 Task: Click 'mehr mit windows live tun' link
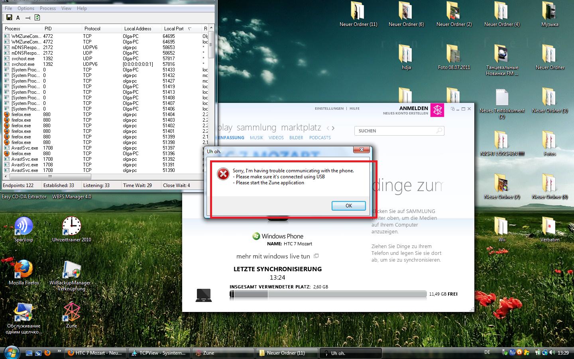coord(273,256)
